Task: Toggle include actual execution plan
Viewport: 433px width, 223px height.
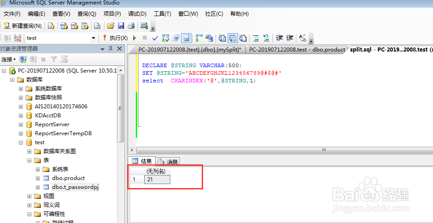Action: pyautogui.click(x=199, y=38)
